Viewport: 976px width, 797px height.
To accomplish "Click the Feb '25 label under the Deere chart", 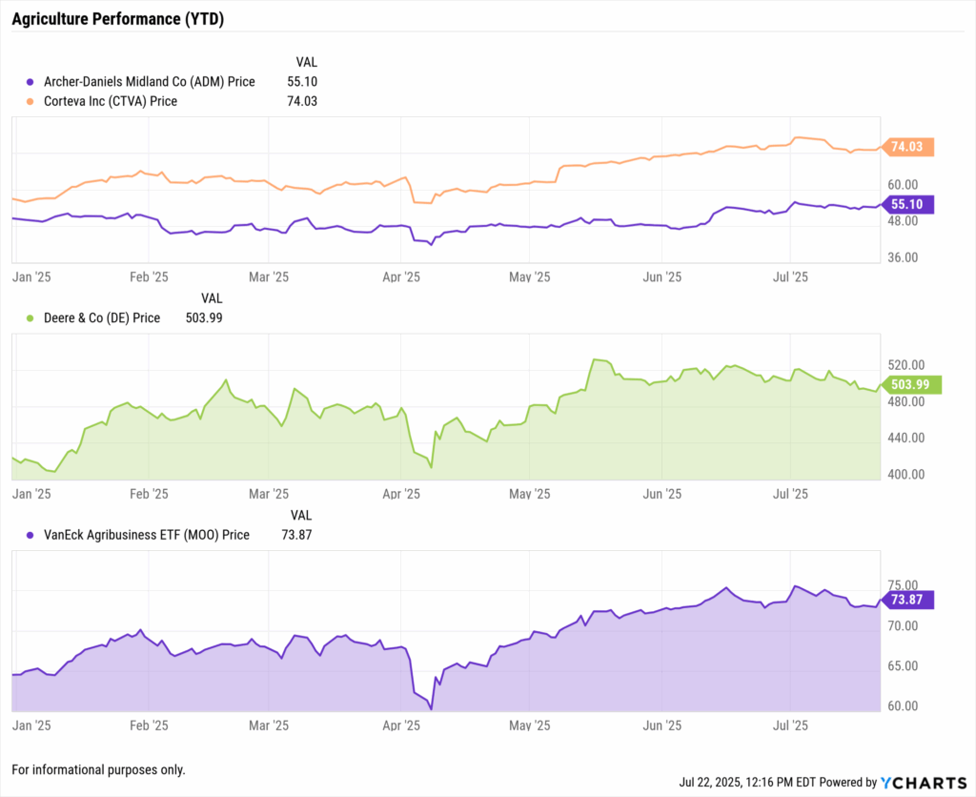I will (149, 494).
